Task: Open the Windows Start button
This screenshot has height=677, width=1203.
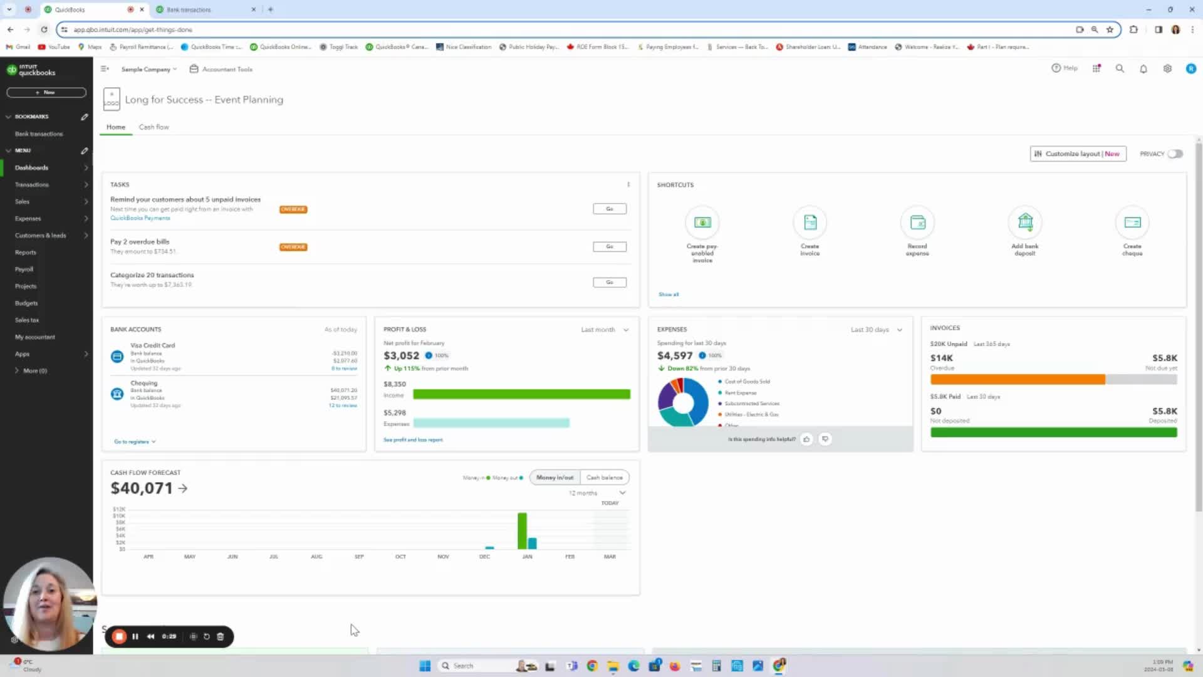Action: coord(425,666)
